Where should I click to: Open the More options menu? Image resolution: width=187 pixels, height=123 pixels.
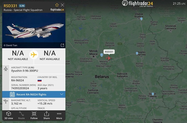[x=59, y=115]
